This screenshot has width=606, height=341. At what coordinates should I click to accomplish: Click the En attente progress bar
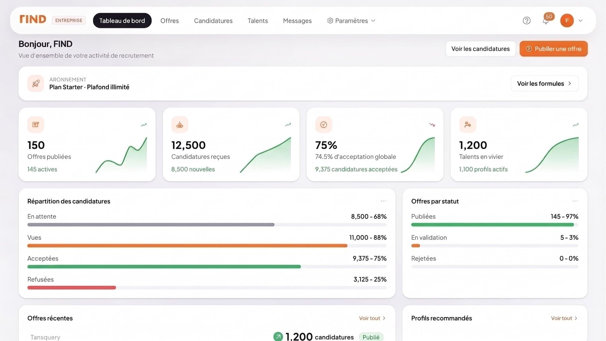[x=207, y=225]
